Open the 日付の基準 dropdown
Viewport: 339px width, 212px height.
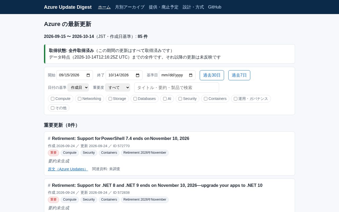pyautogui.click(x=78, y=87)
